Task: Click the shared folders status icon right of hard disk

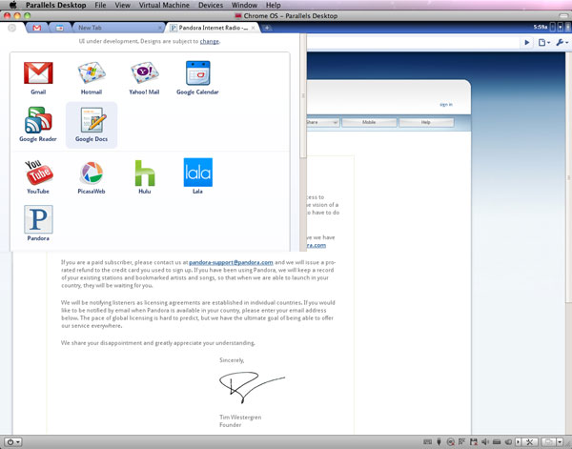Action: pos(508,442)
